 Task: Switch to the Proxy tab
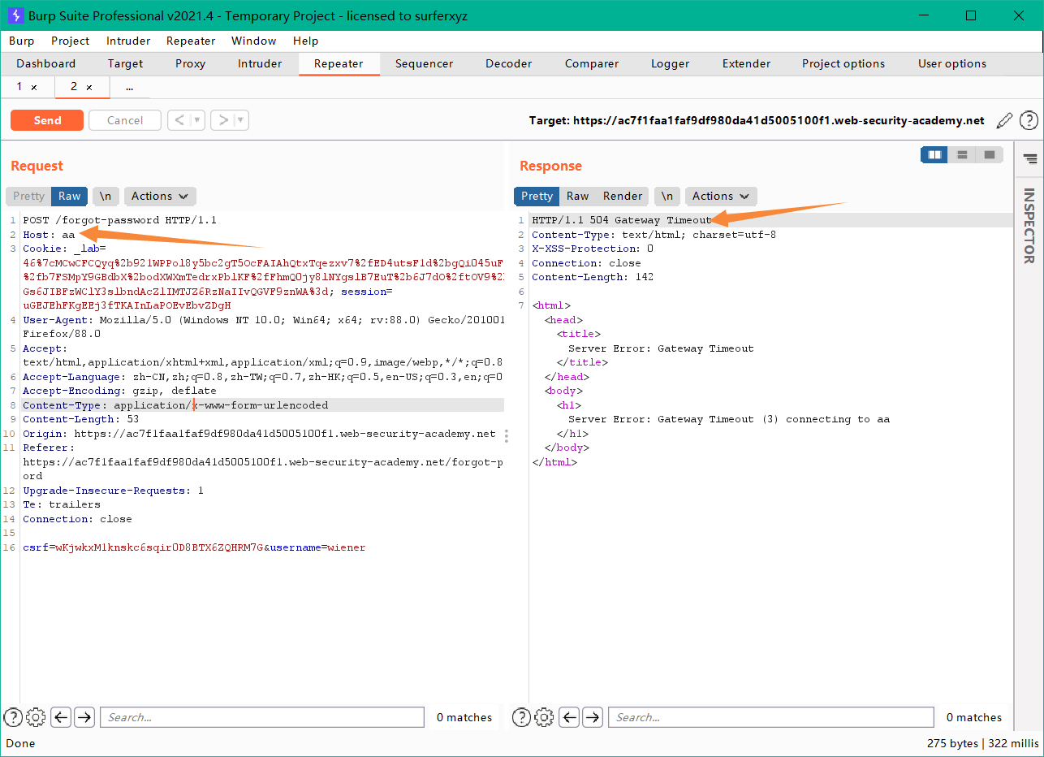190,63
